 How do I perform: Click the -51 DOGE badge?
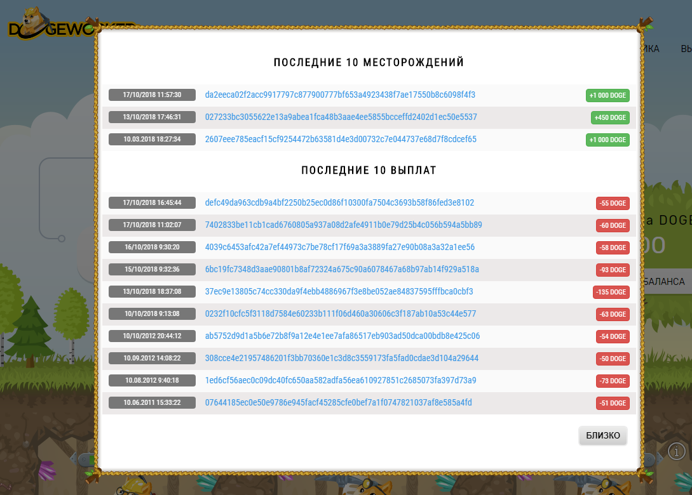(x=613, y=403)
